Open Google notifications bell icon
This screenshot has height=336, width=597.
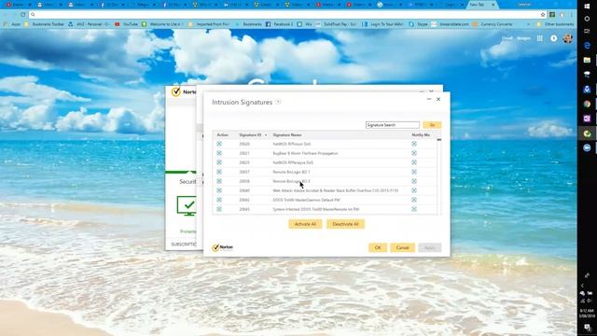[x=553, y=38]
